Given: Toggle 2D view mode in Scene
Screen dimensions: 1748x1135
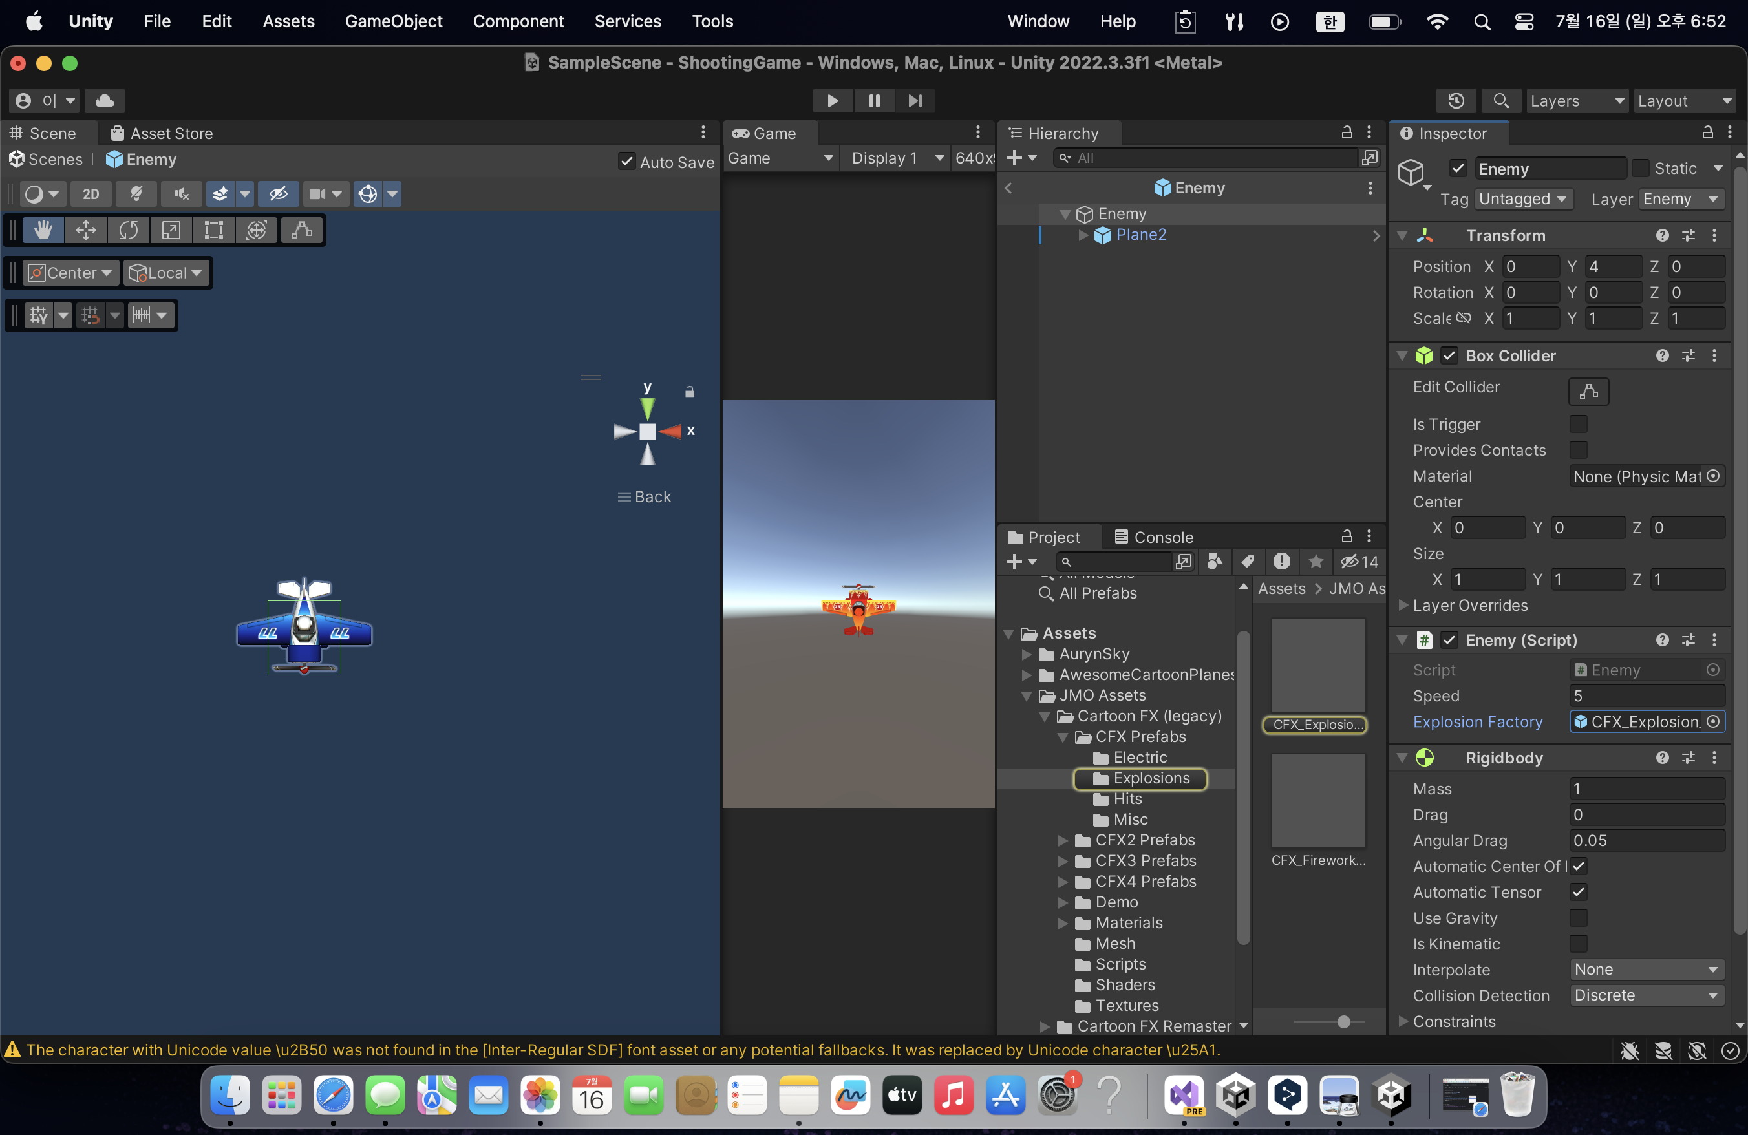Looking at the screenshot, I should click(x=91, y=194).
